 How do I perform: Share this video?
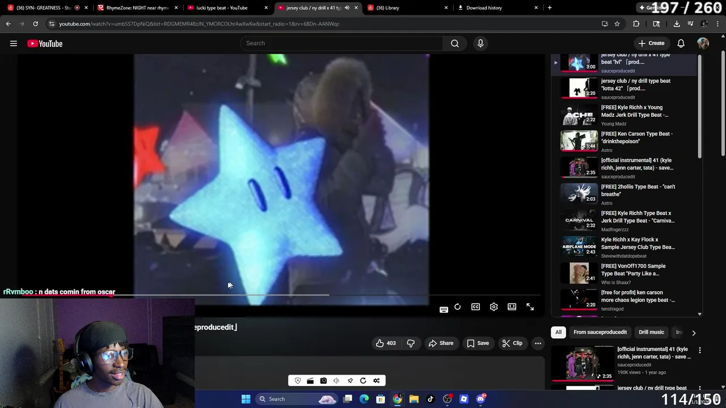click(441, 343)
